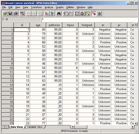
Task: Select the histgrad column header
Action: tap(87, 25)
